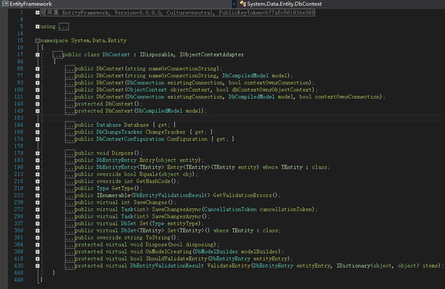This screenshot has width=445, height=289.
Task: Expand OnModelCreating on line 398
Action: tap(37, 252)
